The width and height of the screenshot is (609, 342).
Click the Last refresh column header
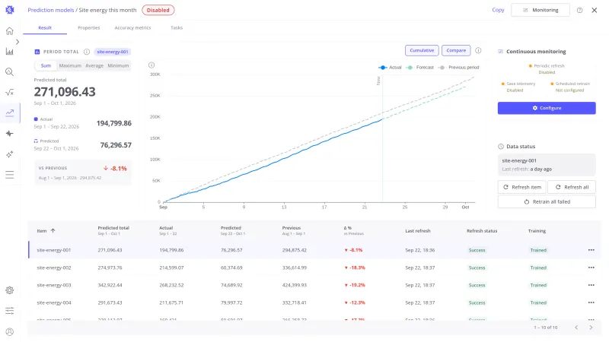click(418, 231)
